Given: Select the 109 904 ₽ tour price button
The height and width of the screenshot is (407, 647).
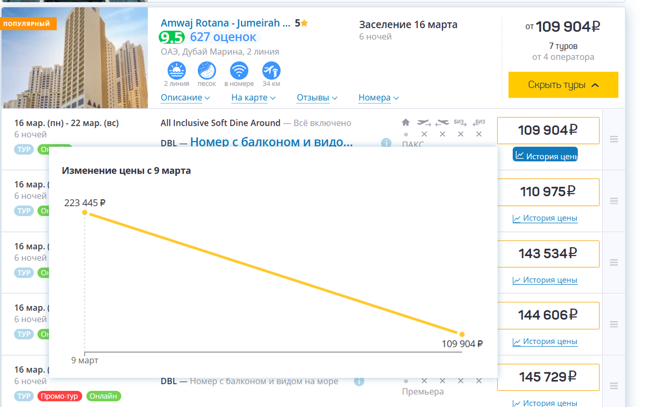Looking at the screenshot, I should (x=548, y=130).
